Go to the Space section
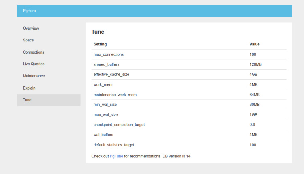The width and height of the screenshot is (304, 174). pos(28,40)
